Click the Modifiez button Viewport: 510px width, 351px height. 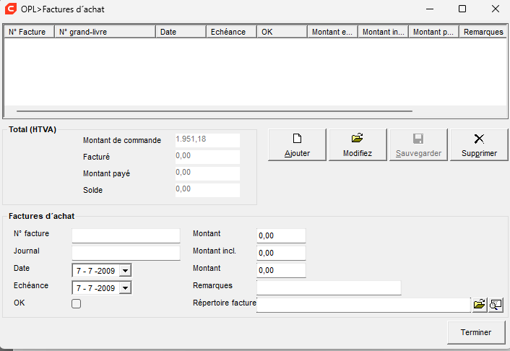[358, 144]
